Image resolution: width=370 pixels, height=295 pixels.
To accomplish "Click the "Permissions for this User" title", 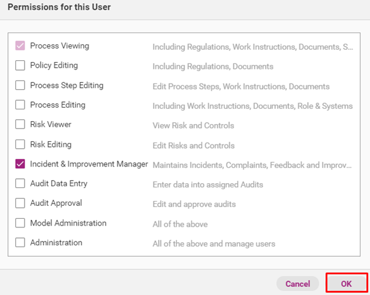I will click(59, 7).
